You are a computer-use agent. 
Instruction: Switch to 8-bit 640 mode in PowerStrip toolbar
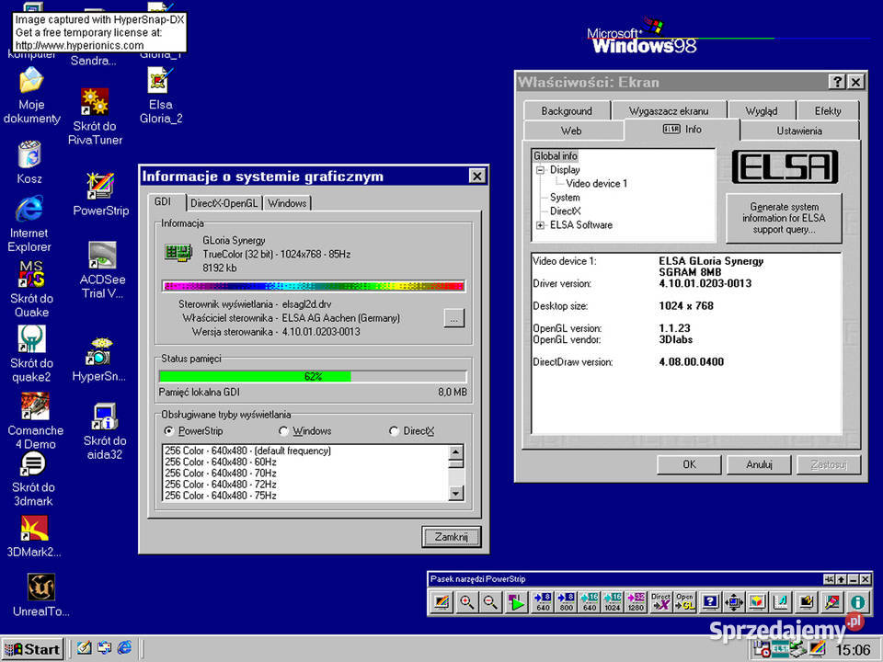point(543,602)
